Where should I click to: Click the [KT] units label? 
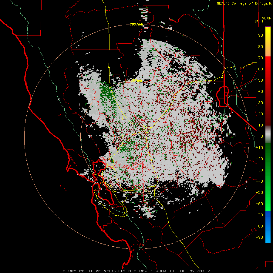pyautogui.click(x=259, y=21)
